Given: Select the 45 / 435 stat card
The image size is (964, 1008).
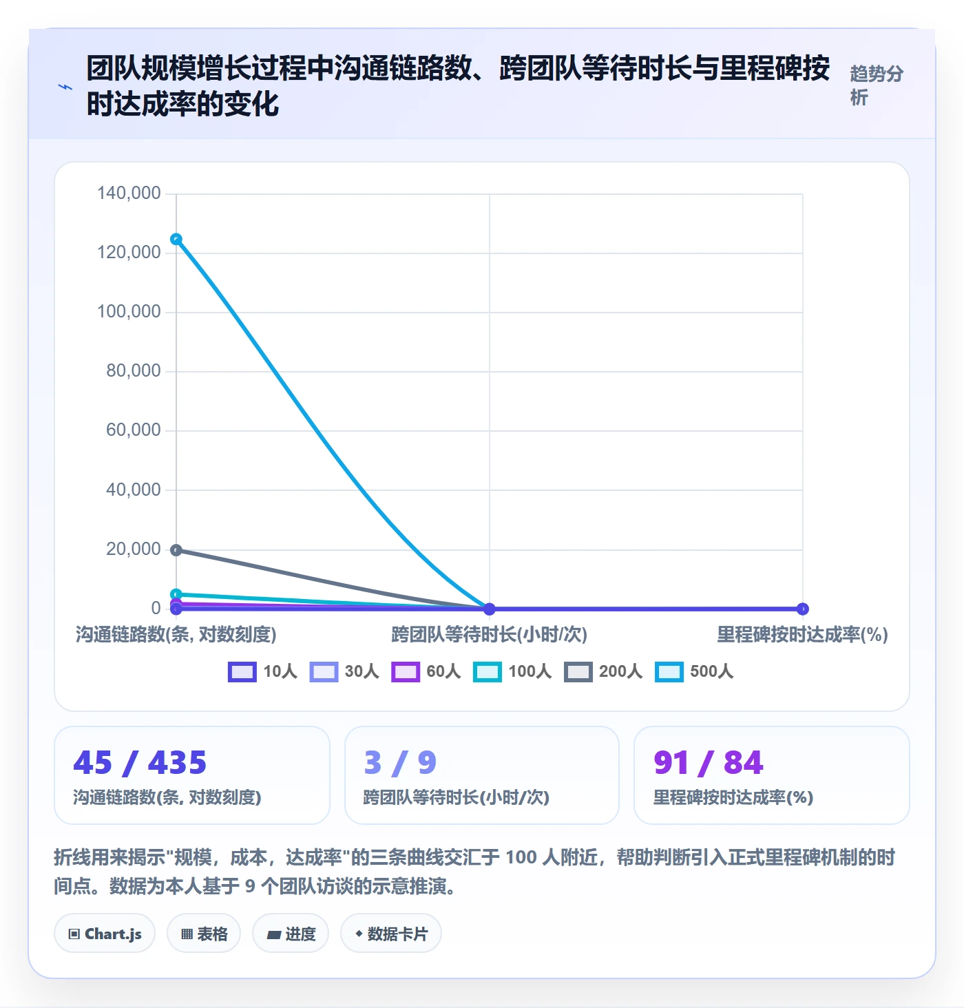Looking at the screenshot, I should [x=192, y=775].
